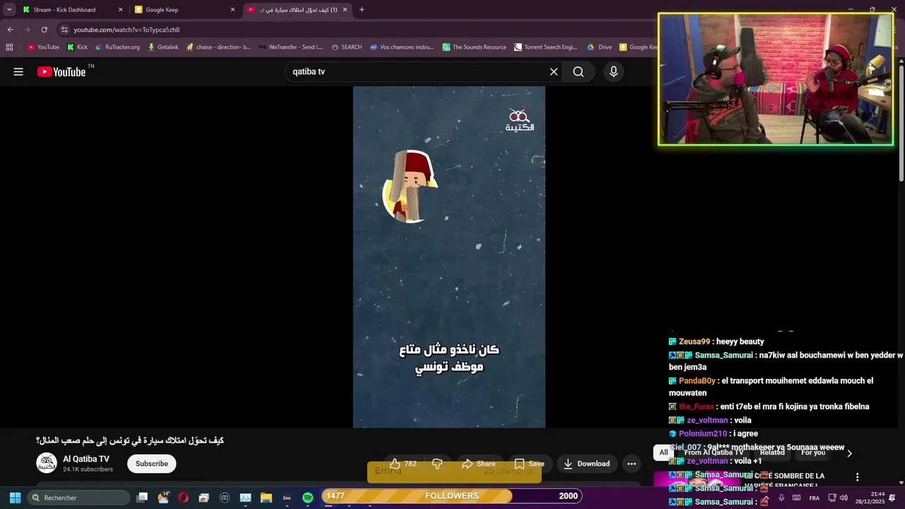Run search with magnifier button
The height and width of the screenshot is (509, 905).
point(578,71)
